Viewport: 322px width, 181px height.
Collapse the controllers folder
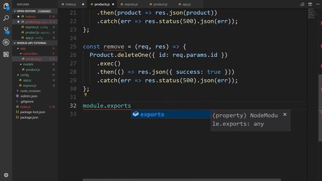click(21, 54)
